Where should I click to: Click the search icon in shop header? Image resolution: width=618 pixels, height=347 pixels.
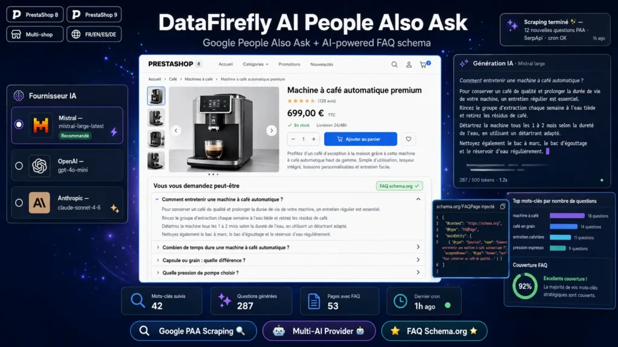(x=394, y=64)
